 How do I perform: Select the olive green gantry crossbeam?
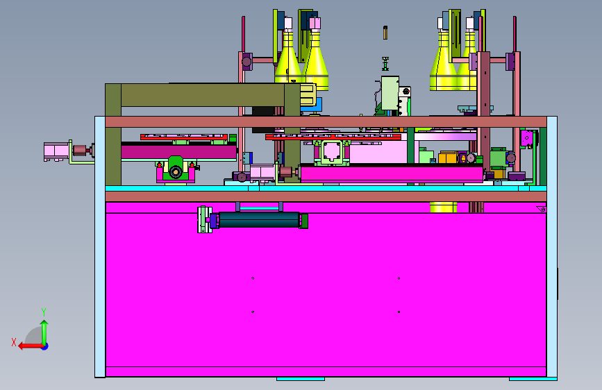click(203, 95)
